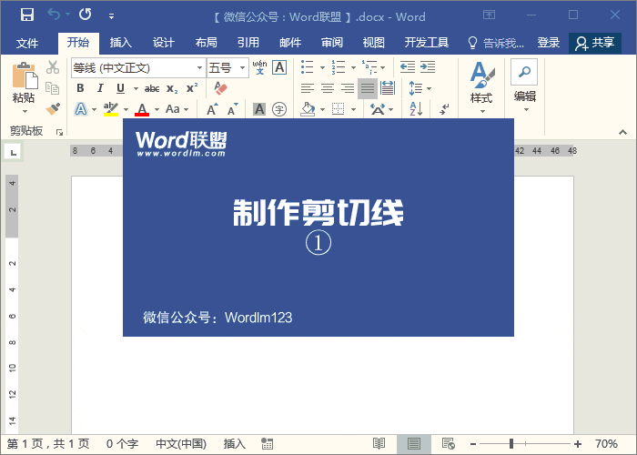The height and width of the screenshot is (455, 637).
Task: Switch to the 设计 tab
Action: tap(163, 42)
